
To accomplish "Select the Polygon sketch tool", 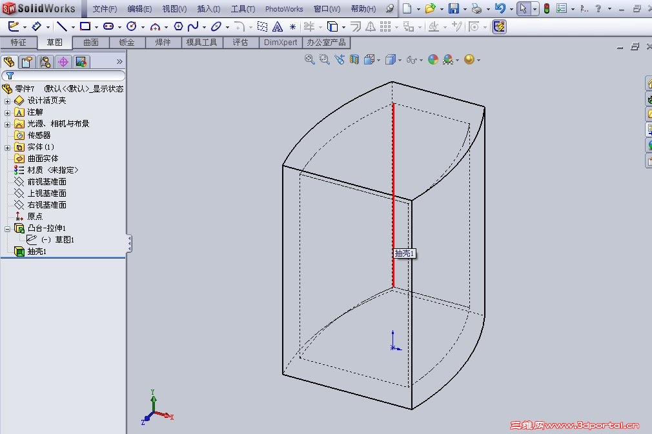I will (x=178, y=26).
